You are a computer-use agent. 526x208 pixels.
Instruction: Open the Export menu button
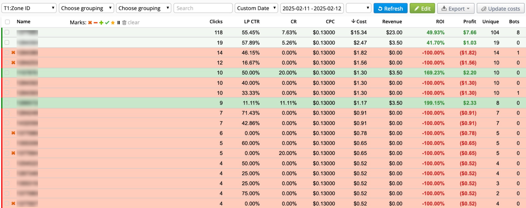point(455,9)
